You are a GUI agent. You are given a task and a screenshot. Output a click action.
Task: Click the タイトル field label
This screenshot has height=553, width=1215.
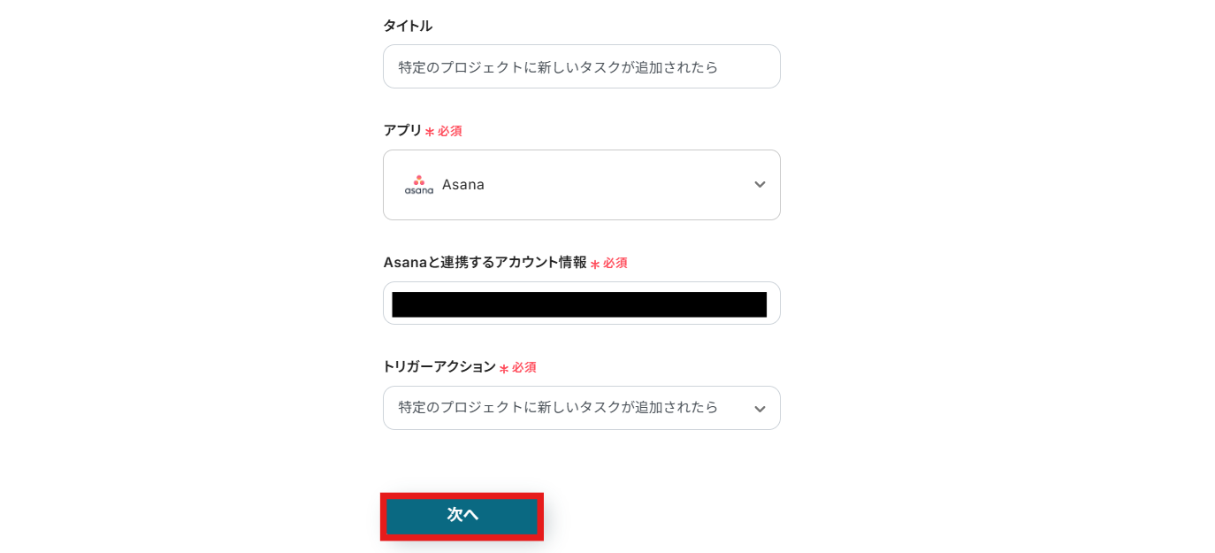pos(408,26)
